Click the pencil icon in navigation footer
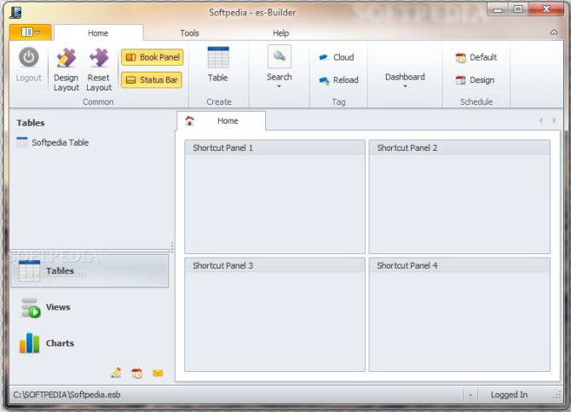This screenshot has width=571, height=412. click(x=116, y=373)
